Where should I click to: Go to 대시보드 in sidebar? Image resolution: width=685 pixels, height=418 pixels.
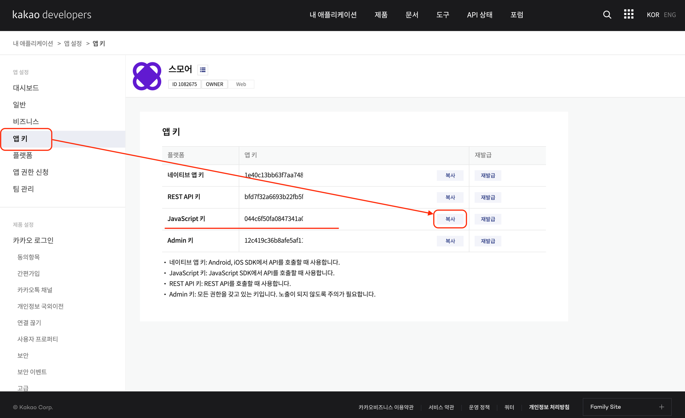(26, 88)
